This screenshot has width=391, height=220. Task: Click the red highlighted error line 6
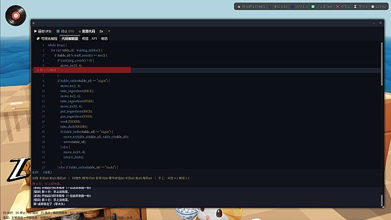tap(82, 70)
